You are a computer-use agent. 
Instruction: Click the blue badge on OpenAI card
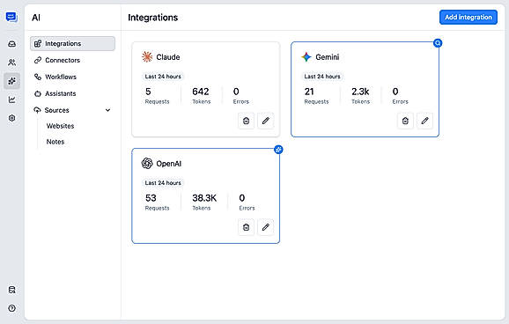(x=278, y=150)
